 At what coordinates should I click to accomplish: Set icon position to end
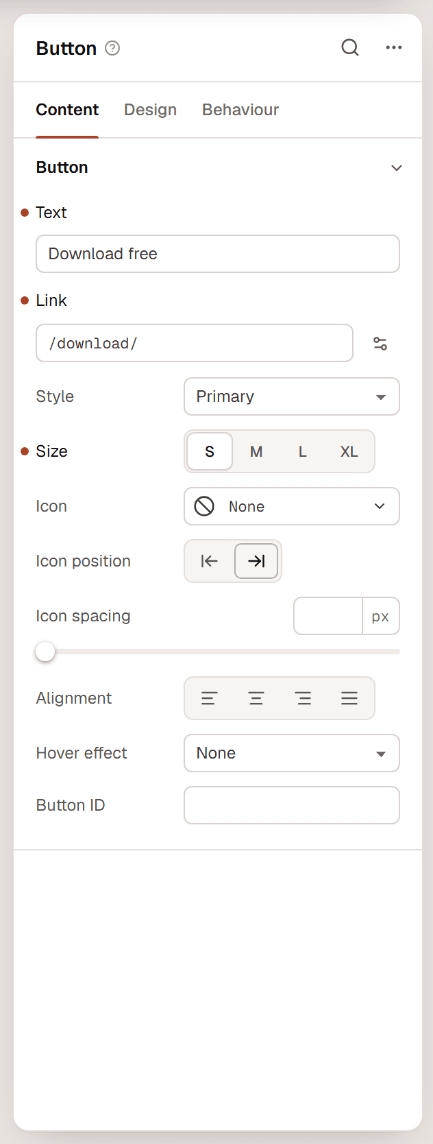tap(256, 561)
